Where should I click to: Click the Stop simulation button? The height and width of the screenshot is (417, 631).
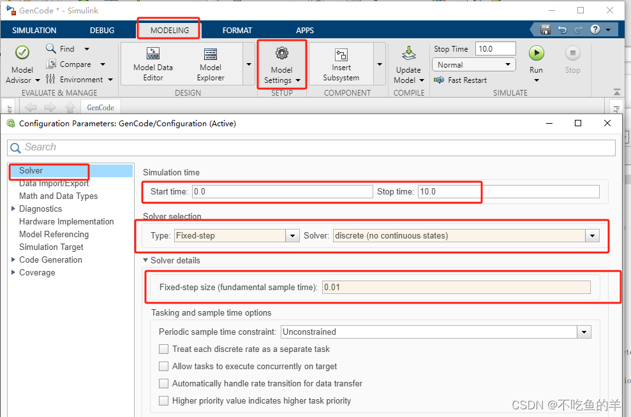(573, 59)
